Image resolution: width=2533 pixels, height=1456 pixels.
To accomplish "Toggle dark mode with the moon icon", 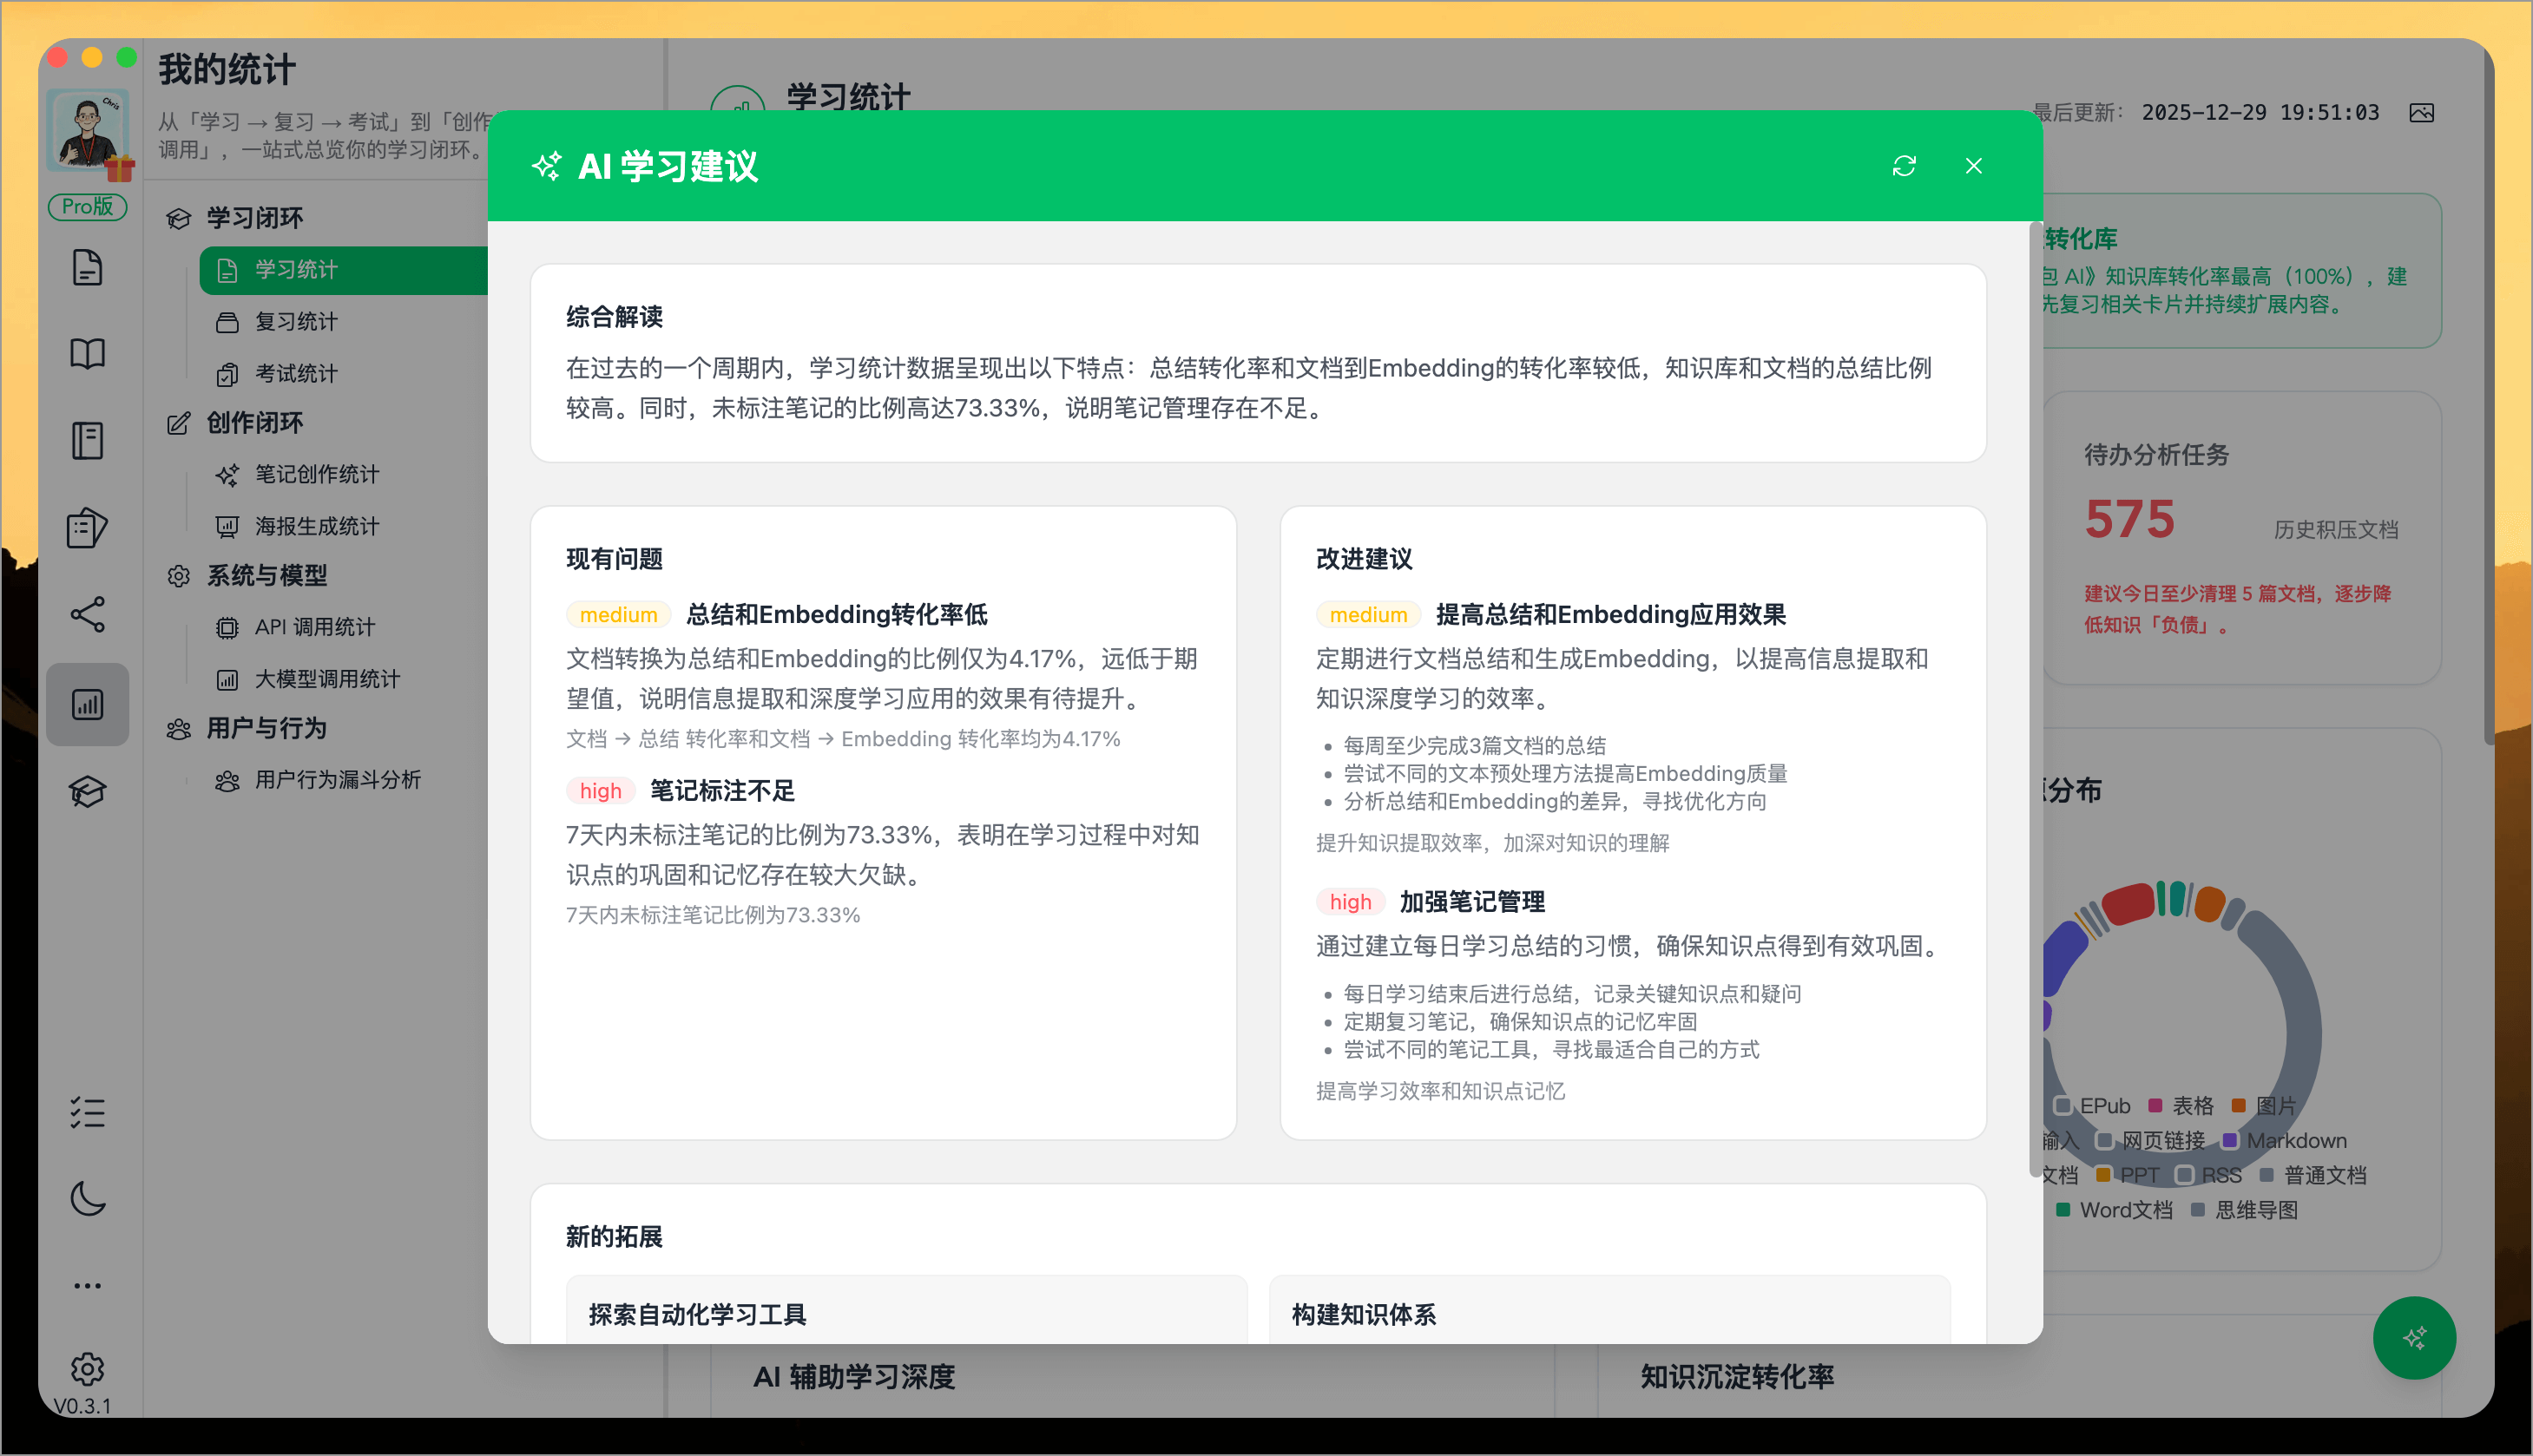I will point(88,1199).
